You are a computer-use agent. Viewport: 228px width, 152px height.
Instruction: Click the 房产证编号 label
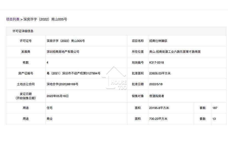point(26,73)
